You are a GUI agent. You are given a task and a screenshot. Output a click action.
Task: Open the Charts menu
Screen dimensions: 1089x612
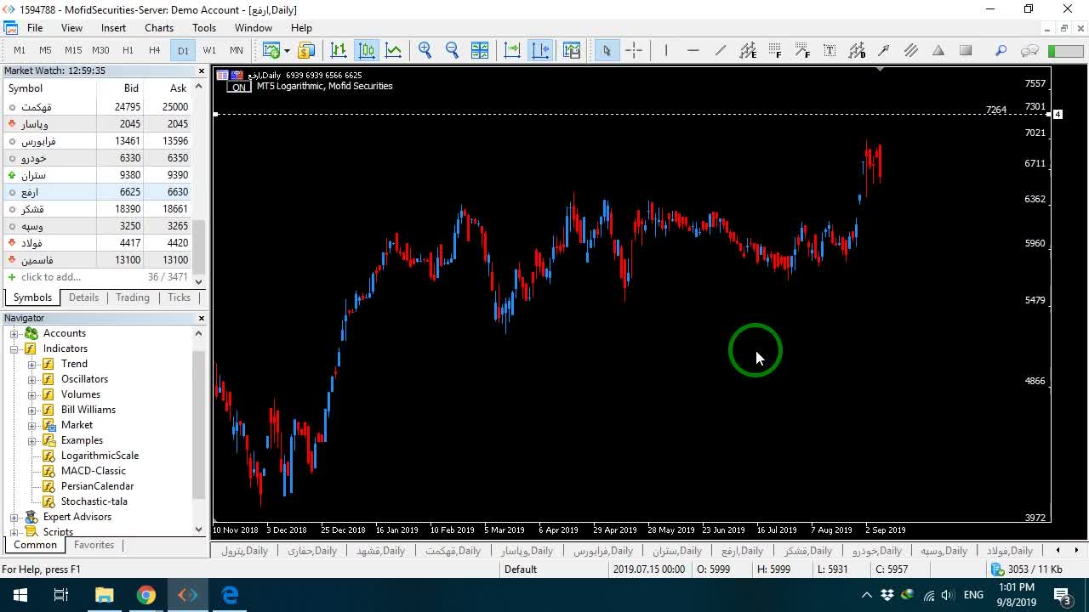159,28
